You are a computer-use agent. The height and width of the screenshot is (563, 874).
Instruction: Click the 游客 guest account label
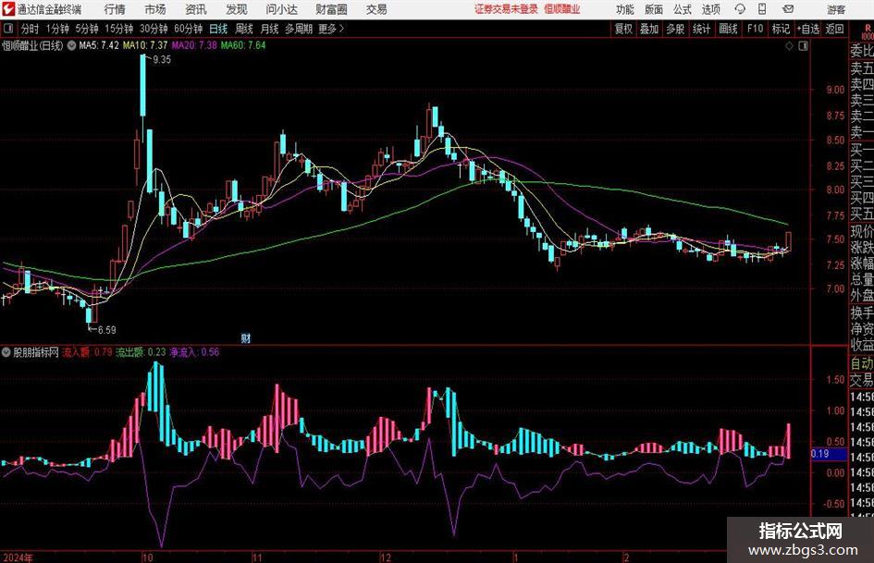pyautogui.click(x=835, y=9)
